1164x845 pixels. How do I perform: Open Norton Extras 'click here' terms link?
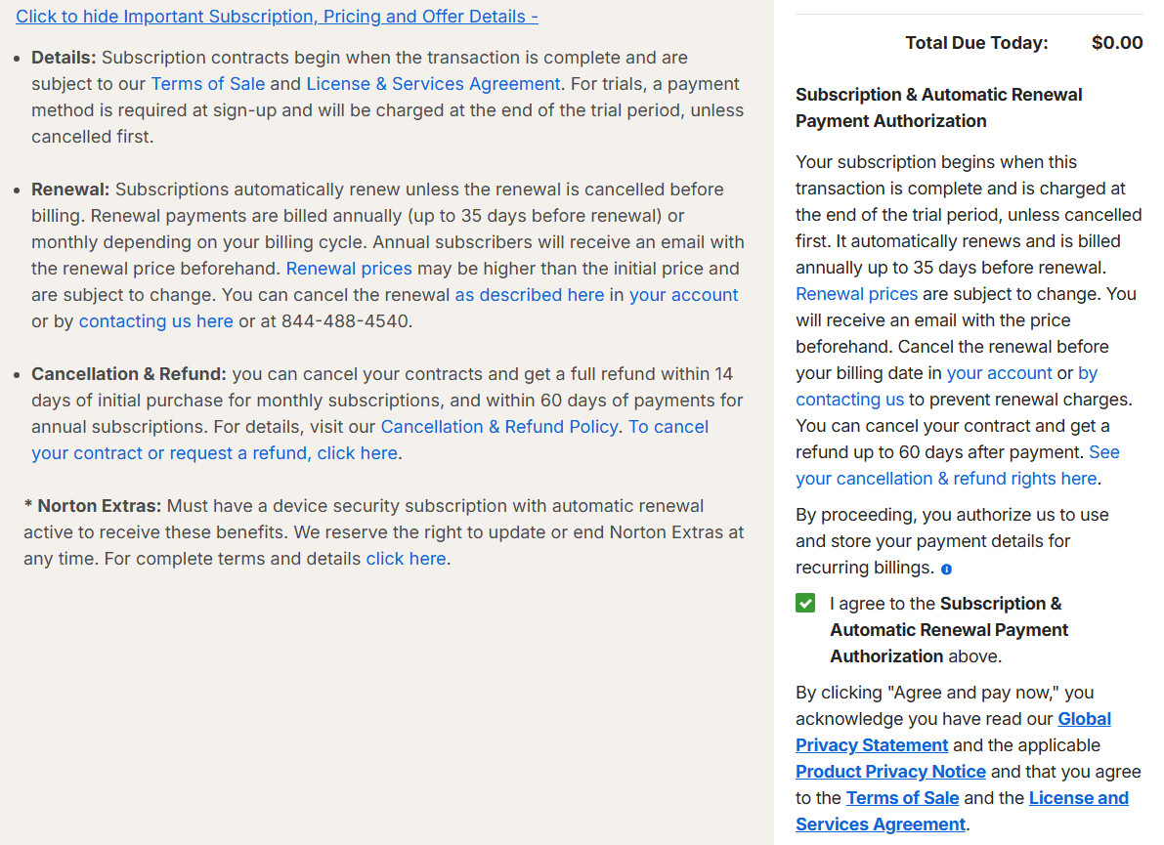click(x=406, y=559)
